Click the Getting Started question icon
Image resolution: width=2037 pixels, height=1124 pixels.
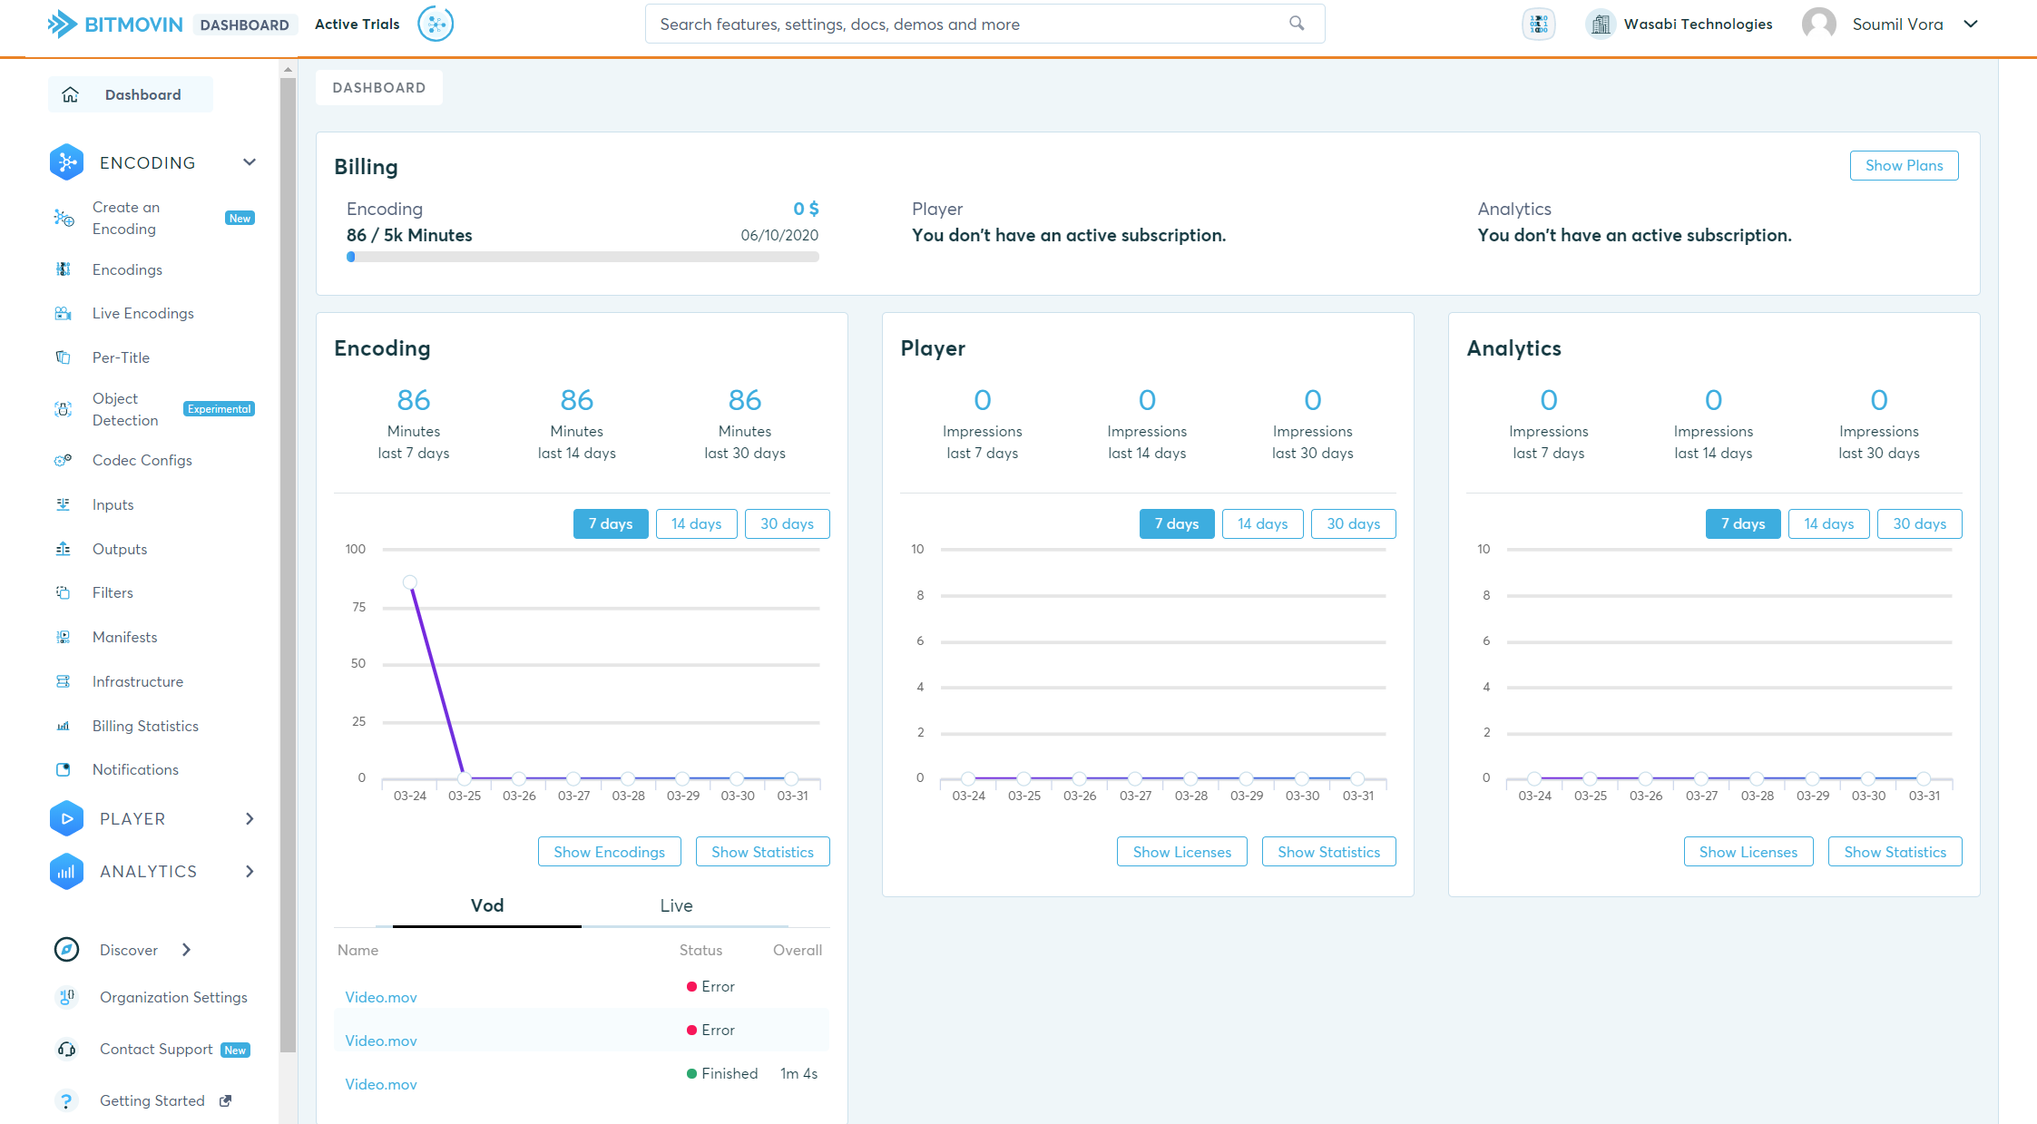[66, 1100]
